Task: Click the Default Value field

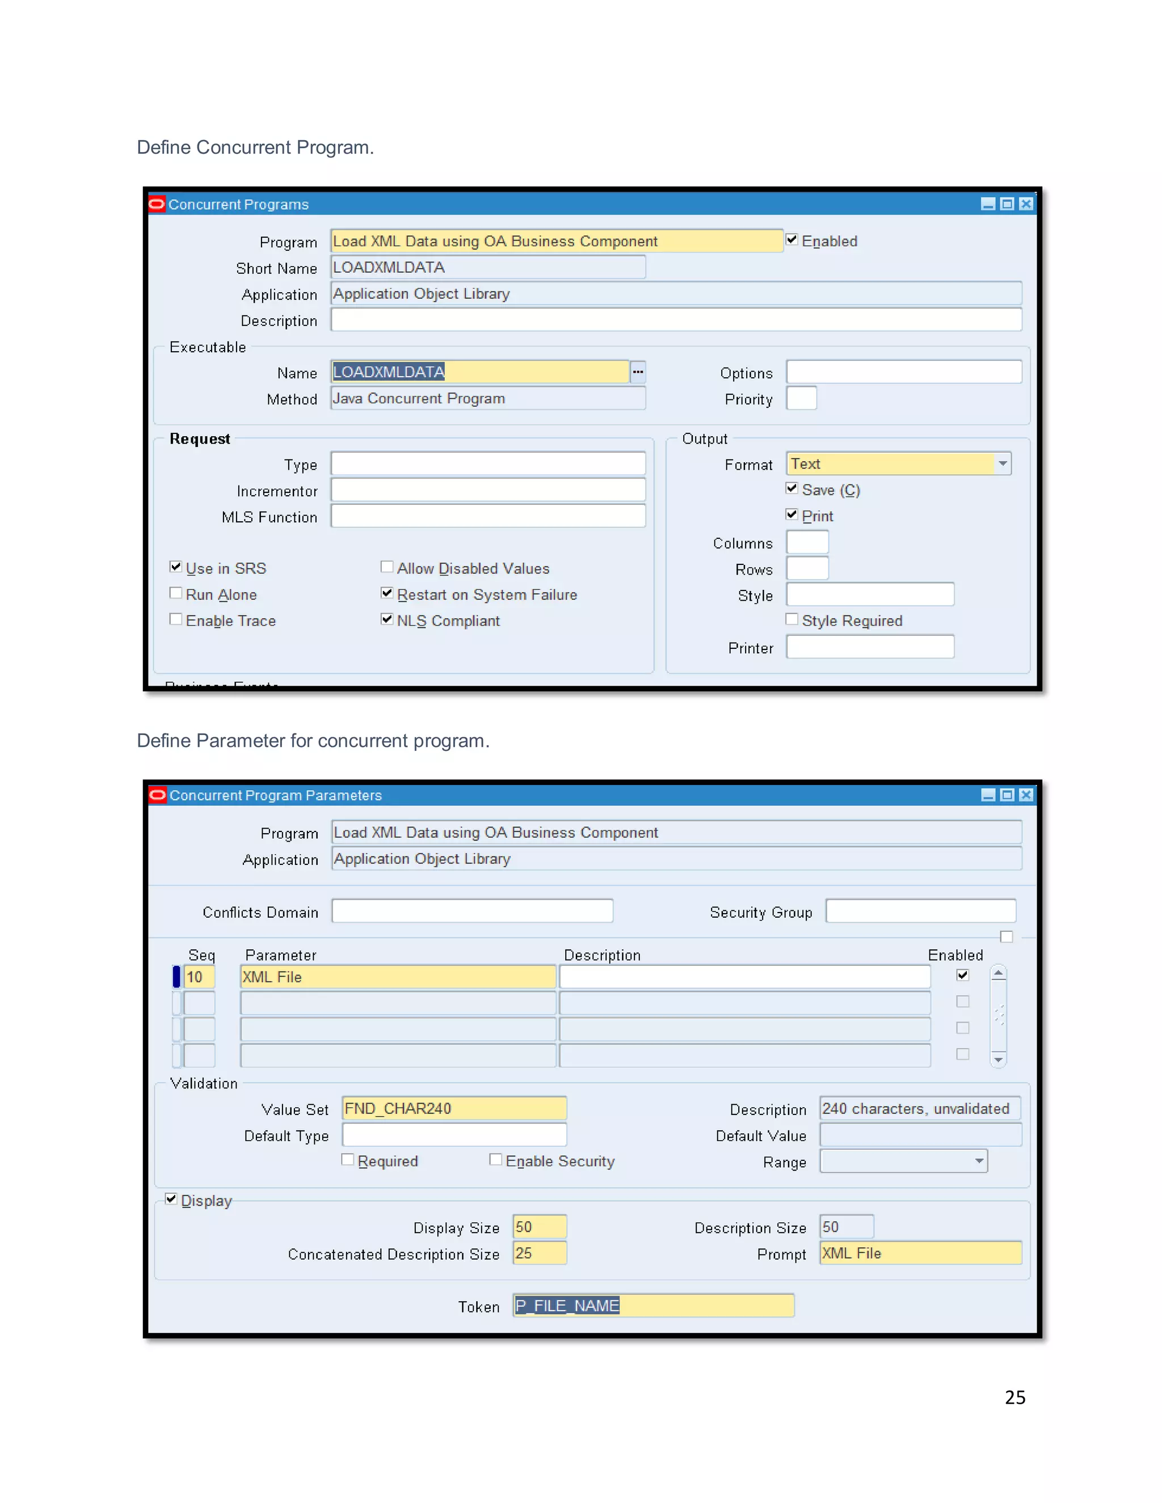Action: 920,1134
